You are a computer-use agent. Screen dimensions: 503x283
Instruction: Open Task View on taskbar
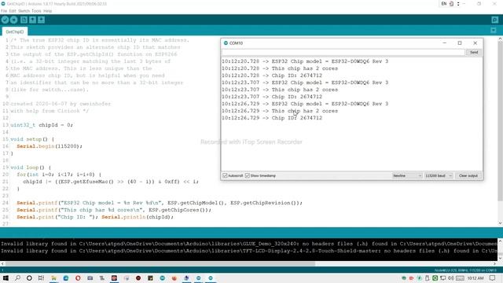[x=41, y=277]
